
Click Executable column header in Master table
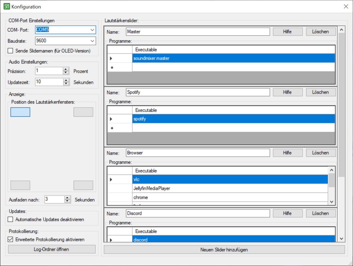click(x=234, y=50)
